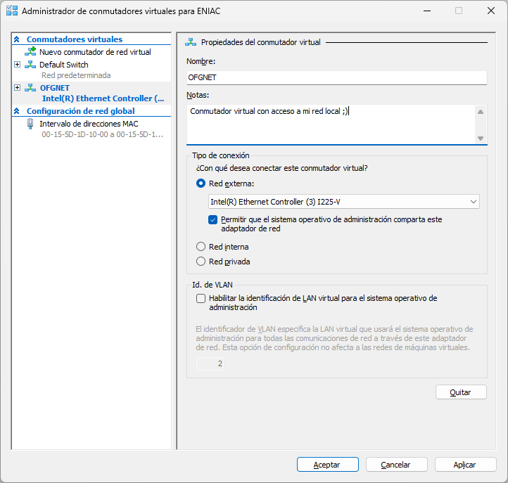508x483 pixels.
Task: Open the external network adapter dropdown
Action: (x=344, y=202)
